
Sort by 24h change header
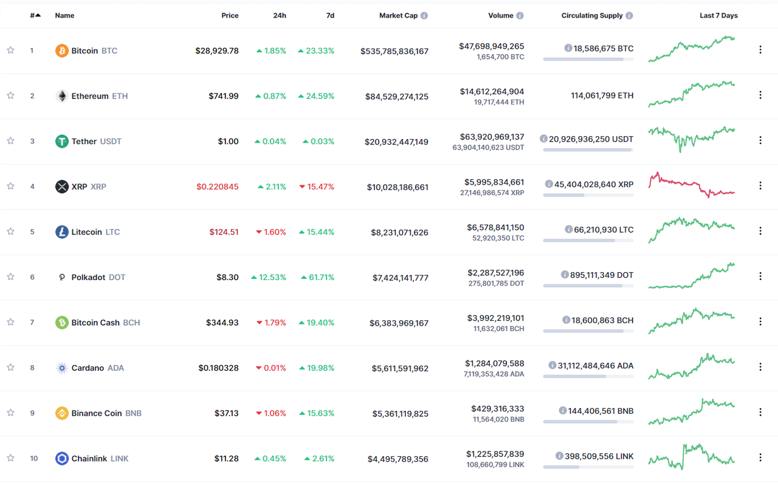(x=280, y=15)
